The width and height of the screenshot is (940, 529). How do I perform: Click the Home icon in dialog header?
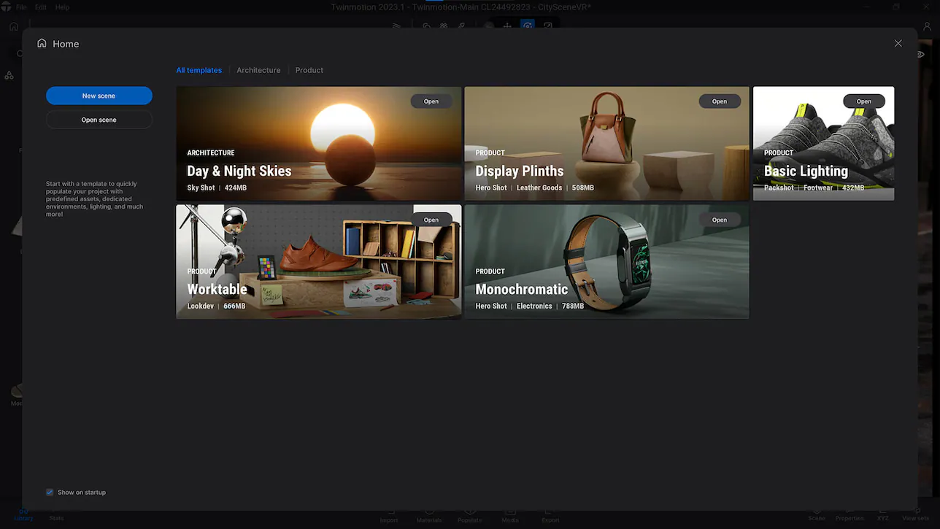(42, 44)
